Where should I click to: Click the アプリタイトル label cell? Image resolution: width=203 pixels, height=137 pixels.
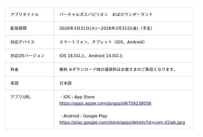(25, 14)
